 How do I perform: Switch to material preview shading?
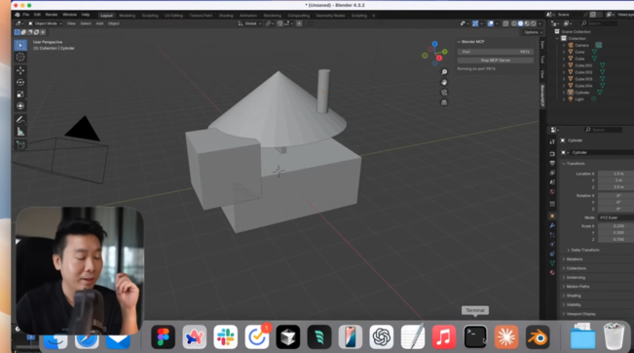[x=527, y=23]
